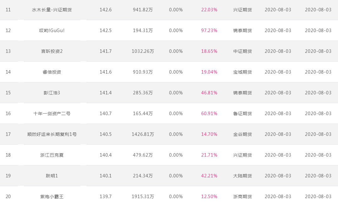
Task: Click the 97.23% return value
Action: [209, 31]
